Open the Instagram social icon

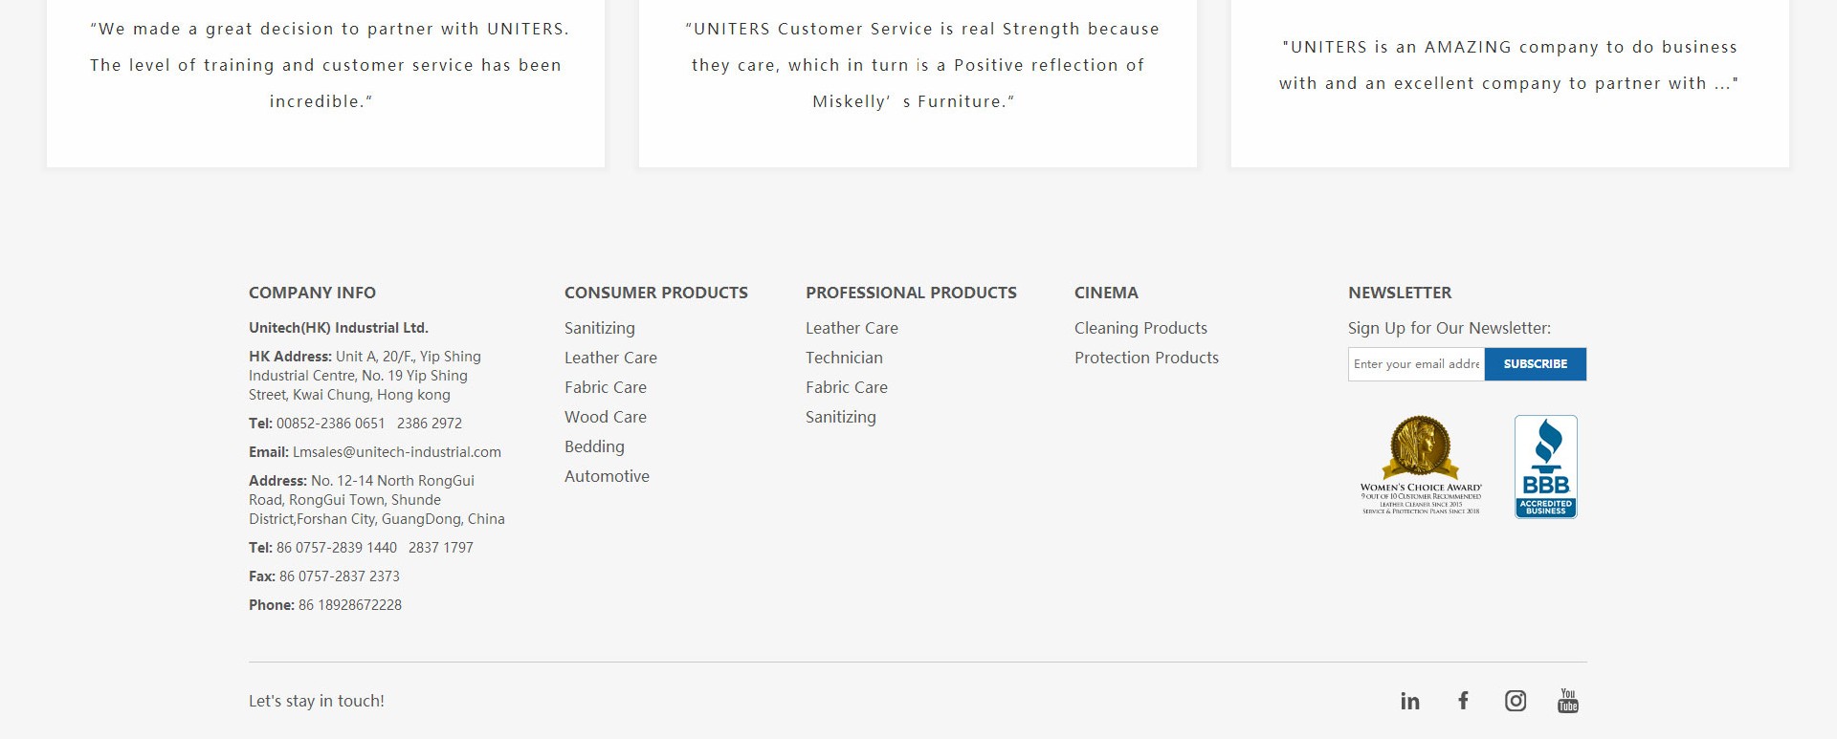1516,701
